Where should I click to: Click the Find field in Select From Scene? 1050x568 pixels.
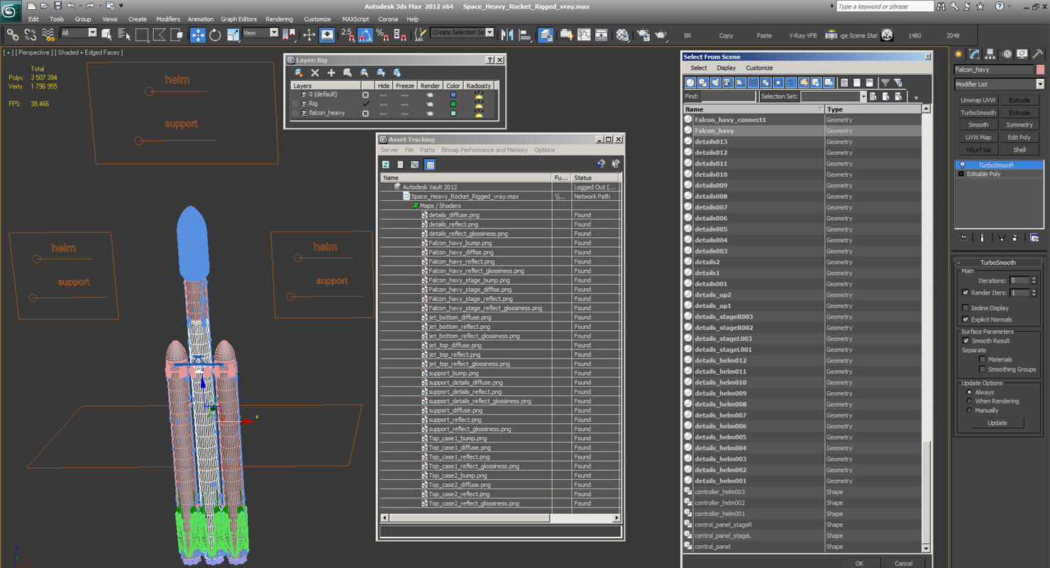click(x=729, y=97)
